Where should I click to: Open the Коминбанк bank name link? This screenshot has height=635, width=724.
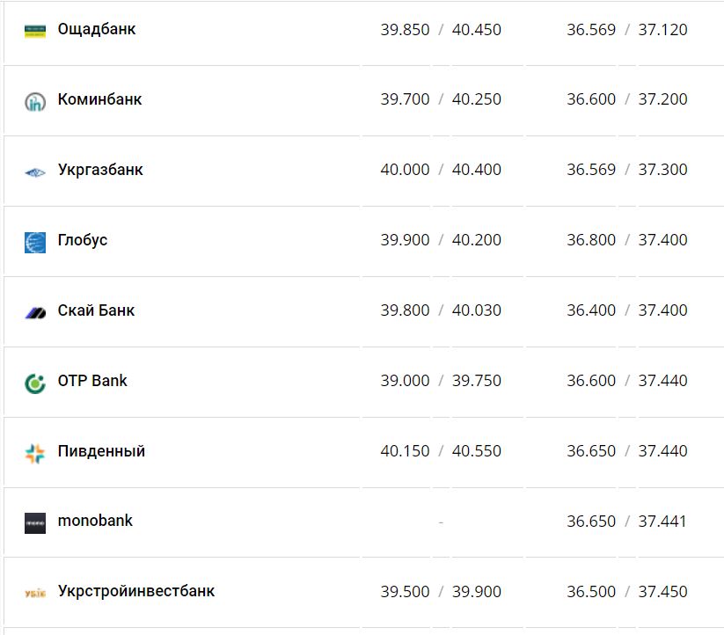(99, 99)
